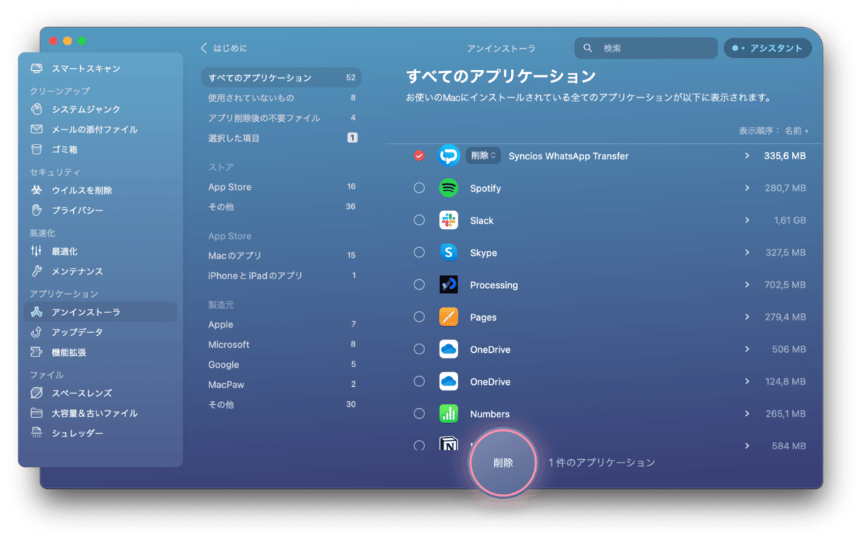This screenshot has height=542, width=863.
Task: Go back with はじめに button
Action: (x=224, y=48)
